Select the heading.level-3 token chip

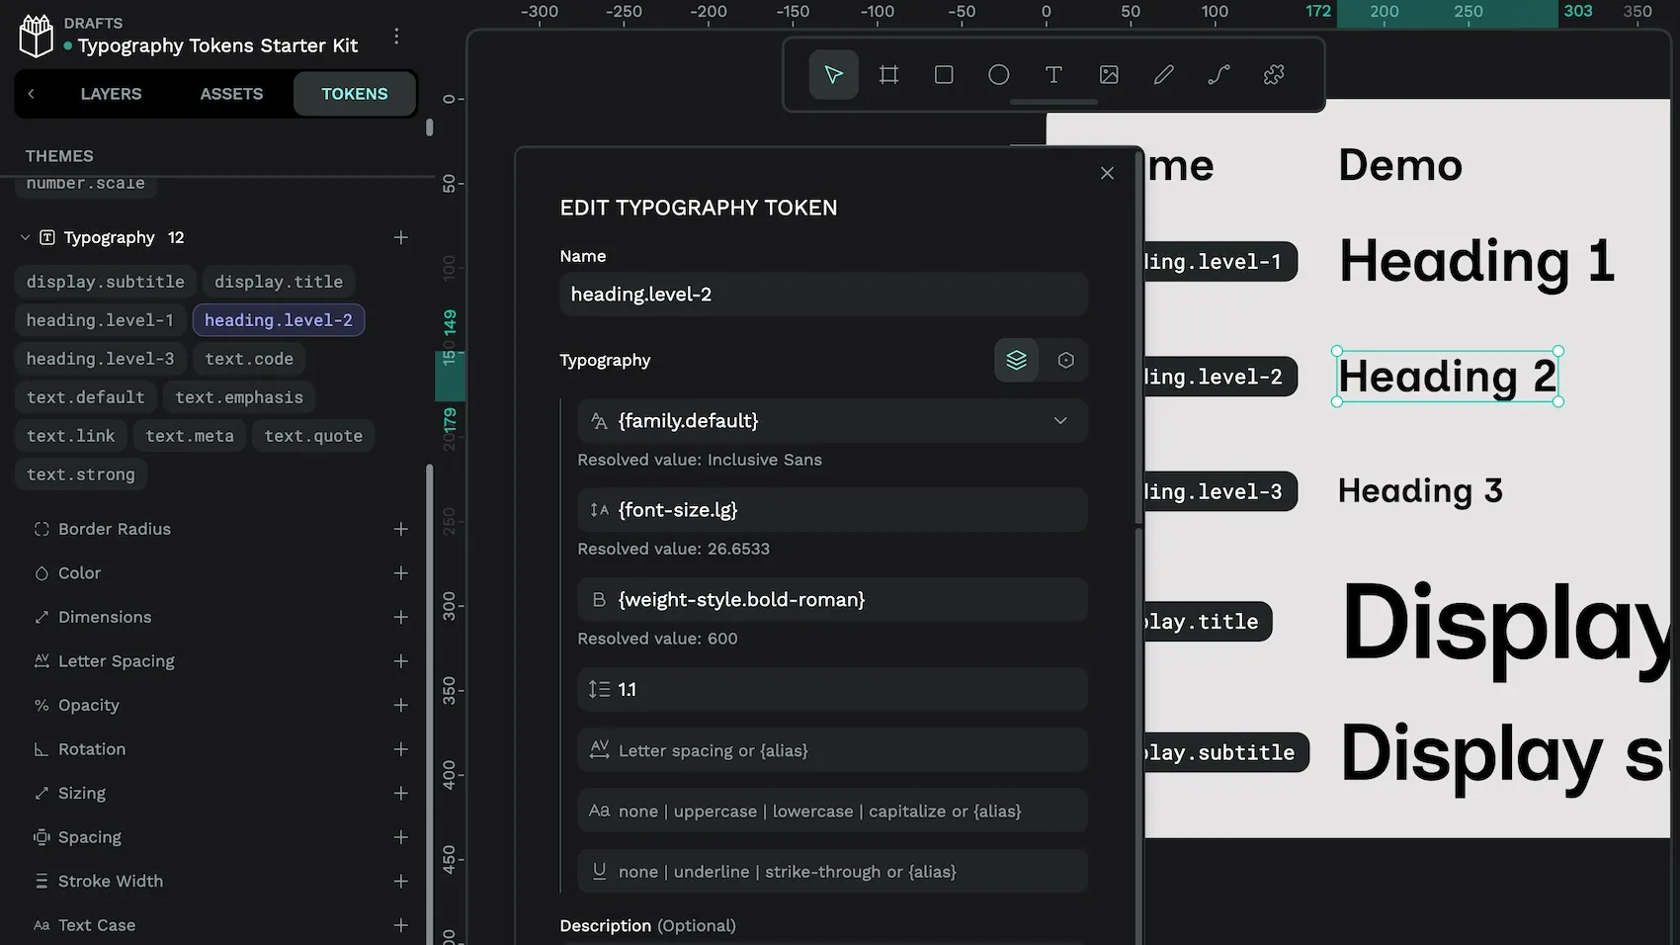[x=99, y=359]
